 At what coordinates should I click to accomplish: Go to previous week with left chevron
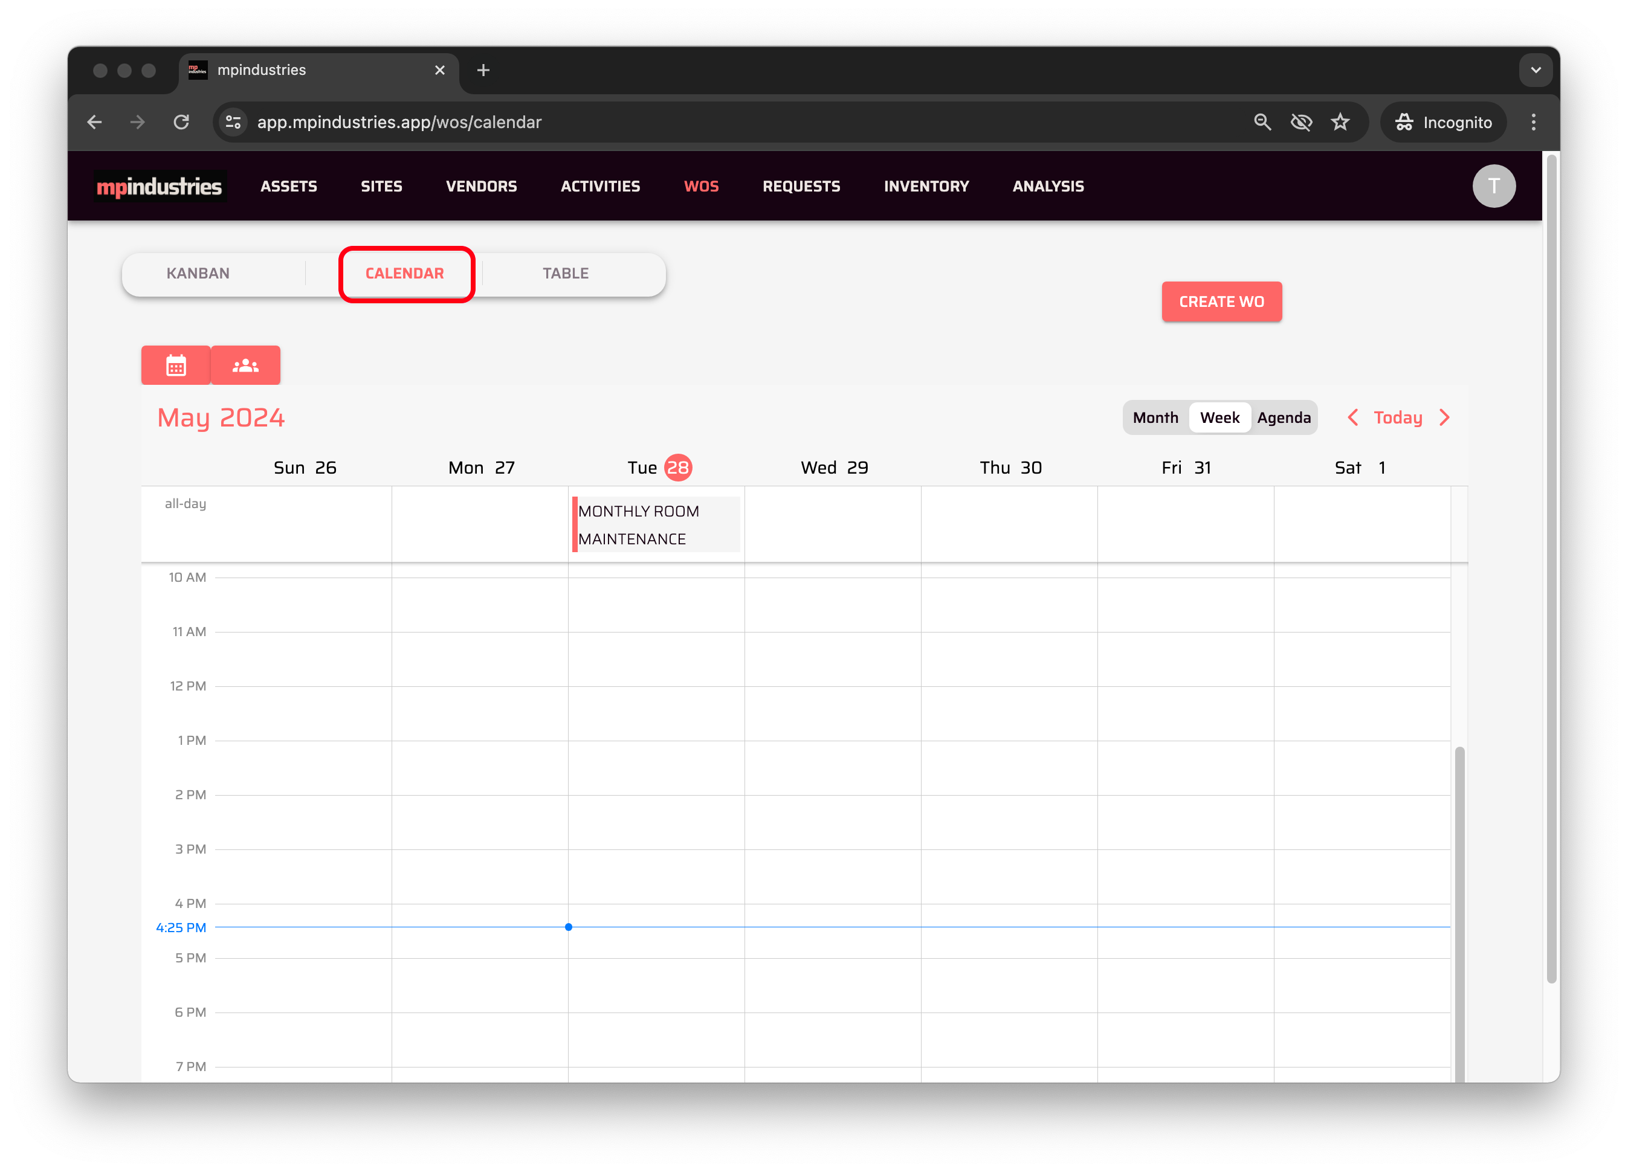(1352, 417)
